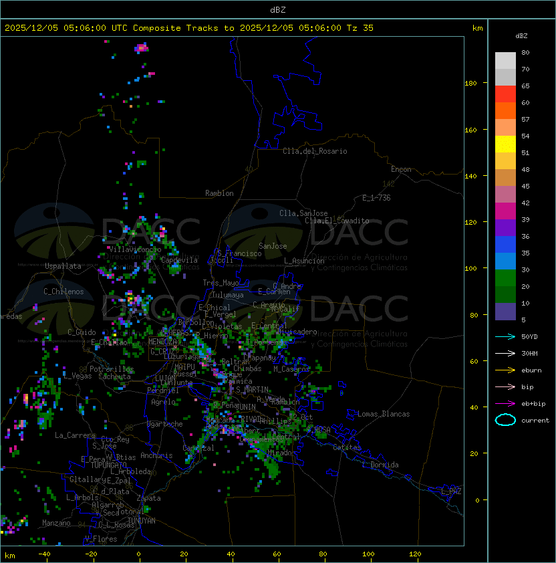
Task: Click the '160' tick on right axis
Action: tap(470, 130)
